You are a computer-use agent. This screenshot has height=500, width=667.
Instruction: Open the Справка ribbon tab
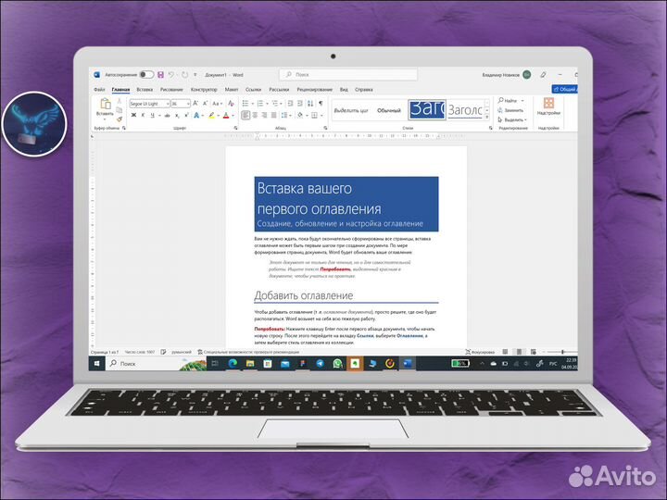pos(364,90)
